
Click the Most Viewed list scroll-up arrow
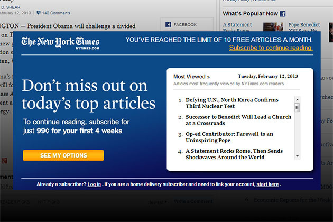pyautogui.click(x=297, y=99)
